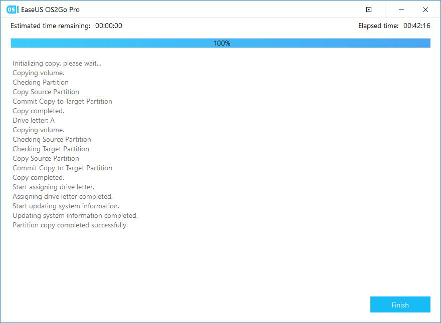Click 'Partition copy completed successfully.' message
Screen dimensions: 441x323
70,225
